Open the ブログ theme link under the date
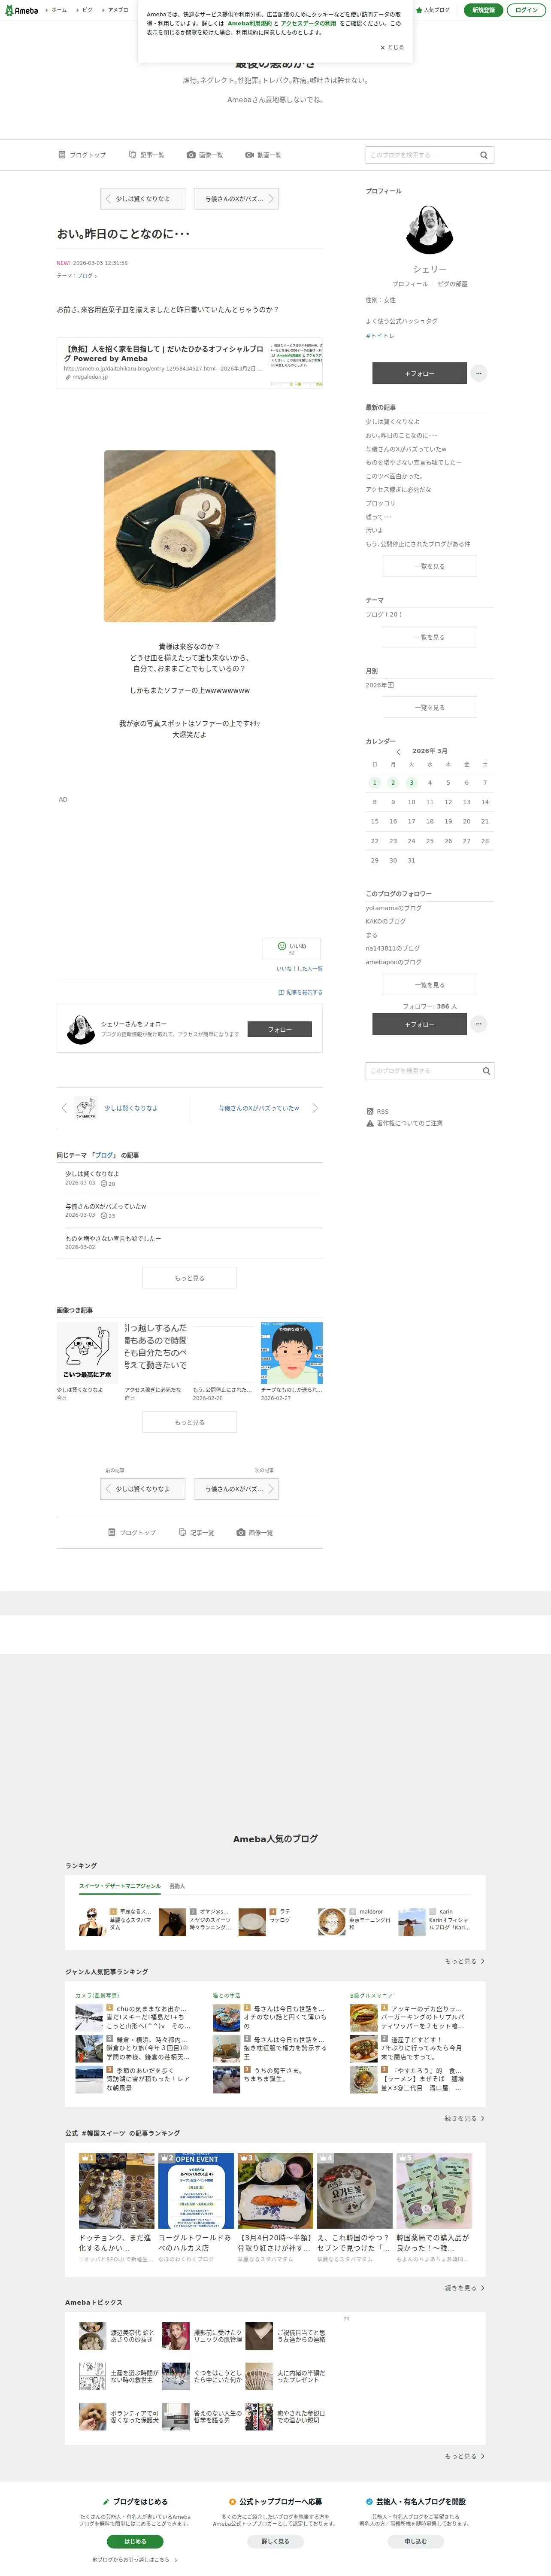Screen dimensions: 551x2576 click(x=87, y=276)
